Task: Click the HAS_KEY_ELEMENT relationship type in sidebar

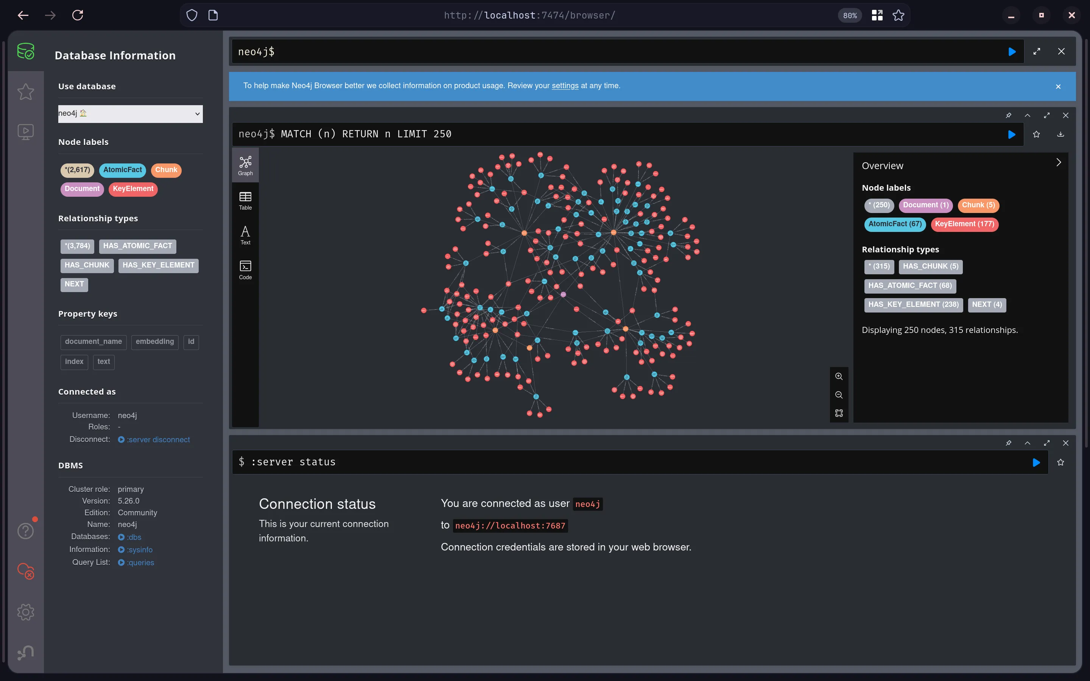Action: tap(159, 265)
